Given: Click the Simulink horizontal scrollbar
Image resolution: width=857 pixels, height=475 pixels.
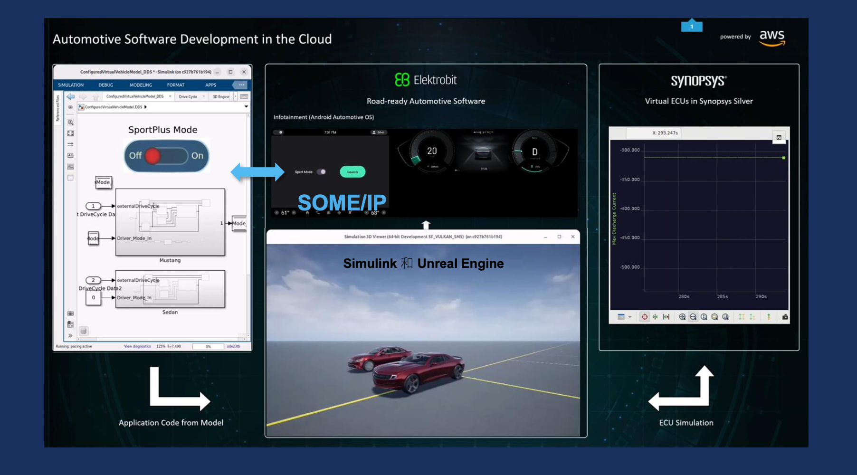Looking at the screenshot, I should pos(162,339).
